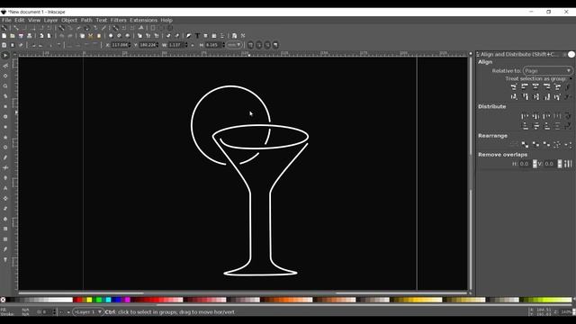
Task: Click the X position input field
Action: [x=119, y=45]
